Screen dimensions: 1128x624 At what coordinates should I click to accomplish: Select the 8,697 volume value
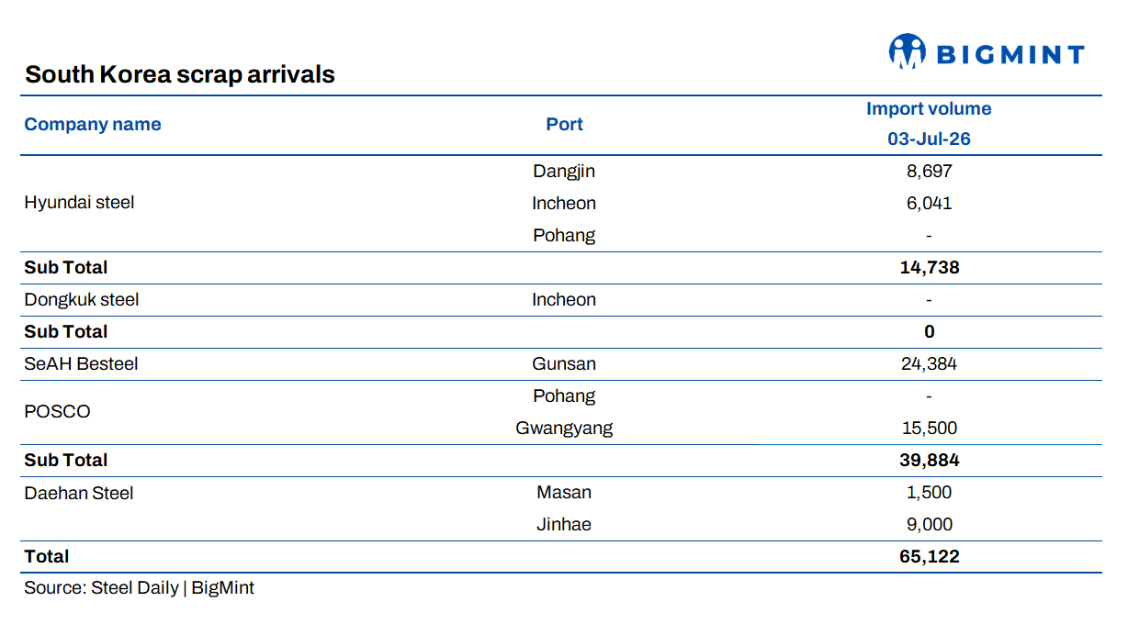coord(929,172)
